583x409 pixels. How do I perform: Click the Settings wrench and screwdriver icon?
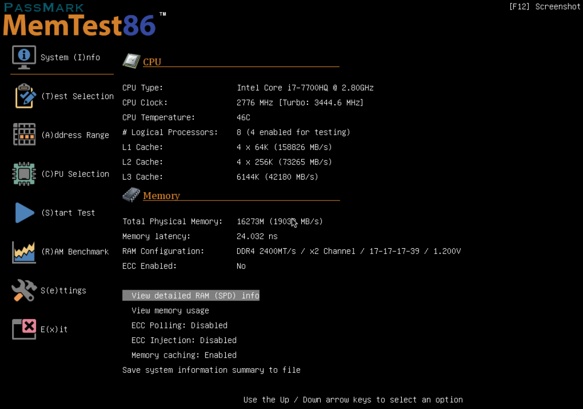[24, 291]
